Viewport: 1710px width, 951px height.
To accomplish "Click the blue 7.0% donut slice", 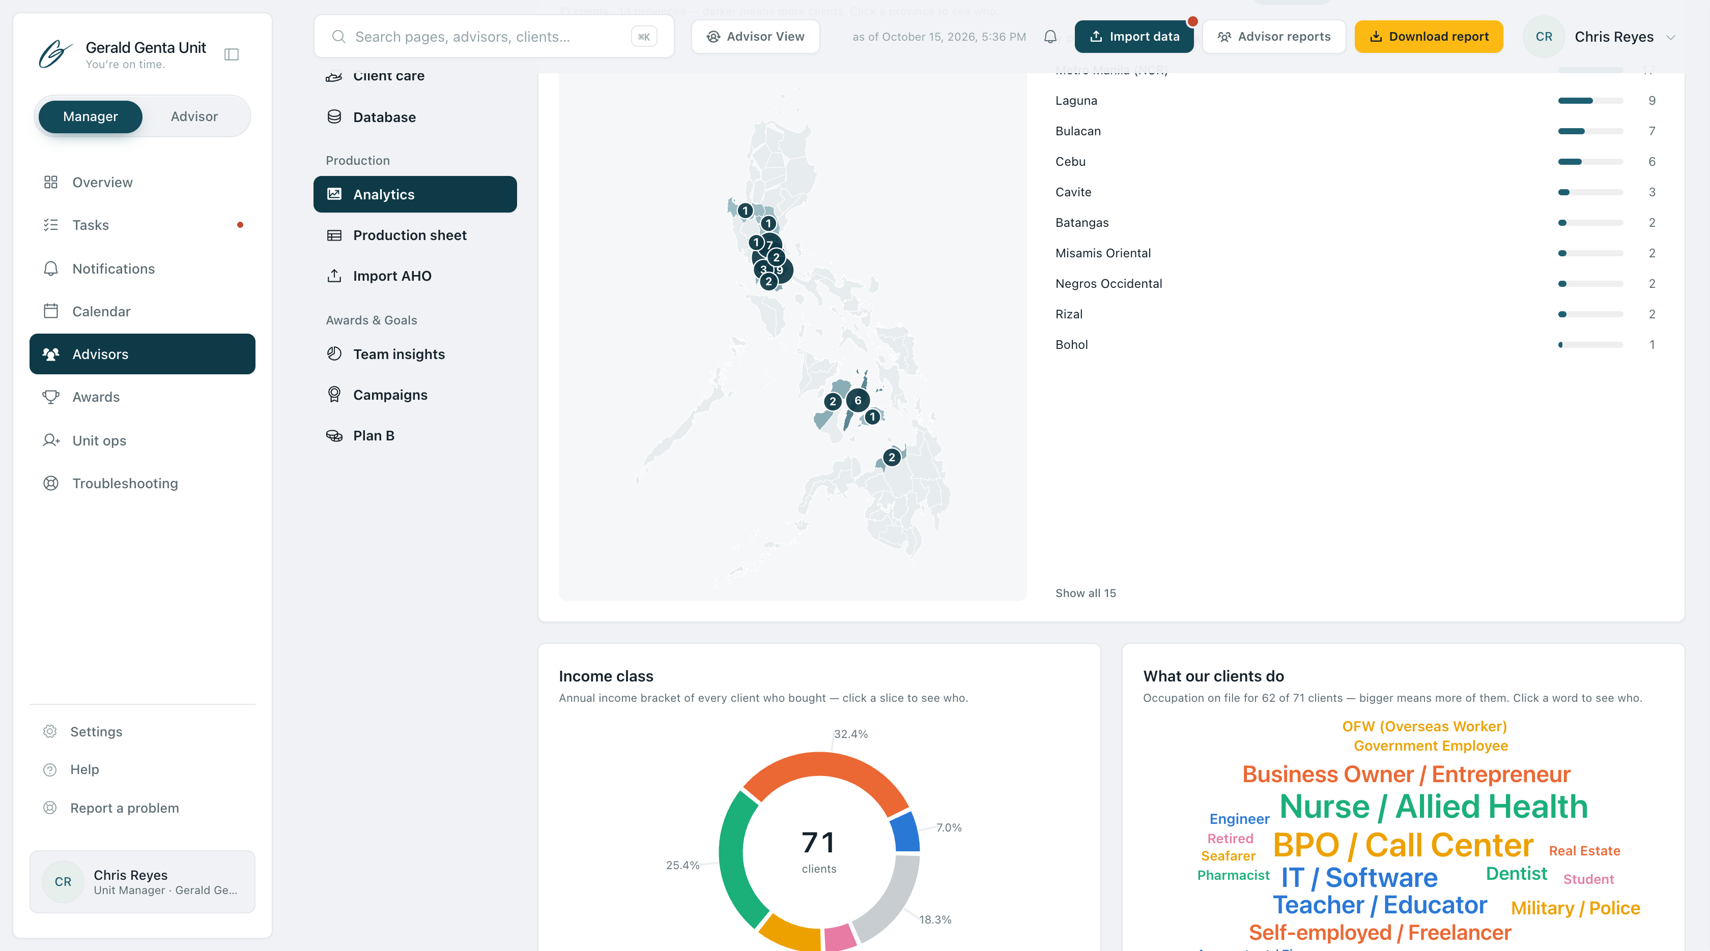I will tap(905, 833).
